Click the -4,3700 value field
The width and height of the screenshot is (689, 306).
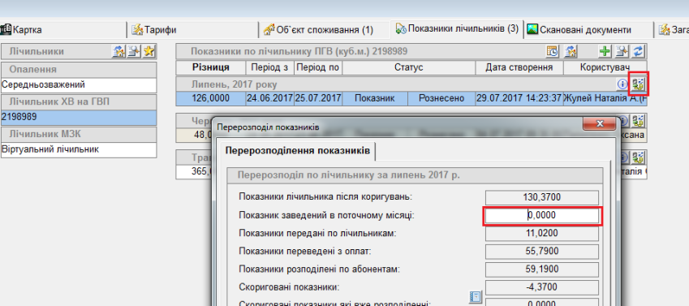[542, 287]
